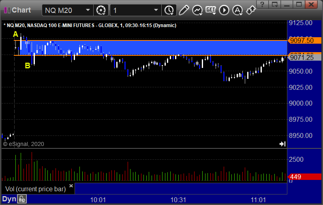Close the chart window with the red X

[x=311, y=4]
